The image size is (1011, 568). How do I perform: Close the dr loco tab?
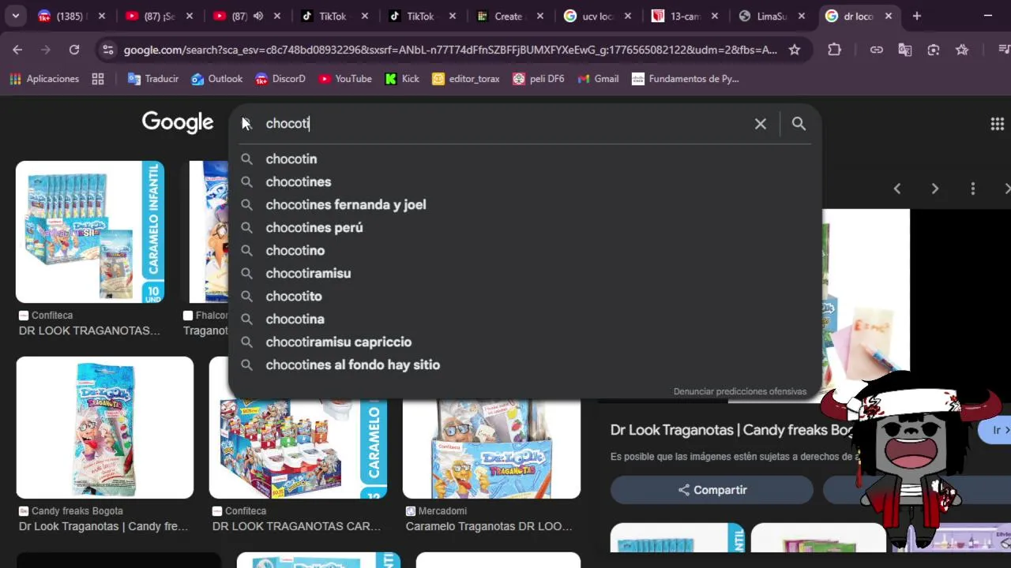888,16
